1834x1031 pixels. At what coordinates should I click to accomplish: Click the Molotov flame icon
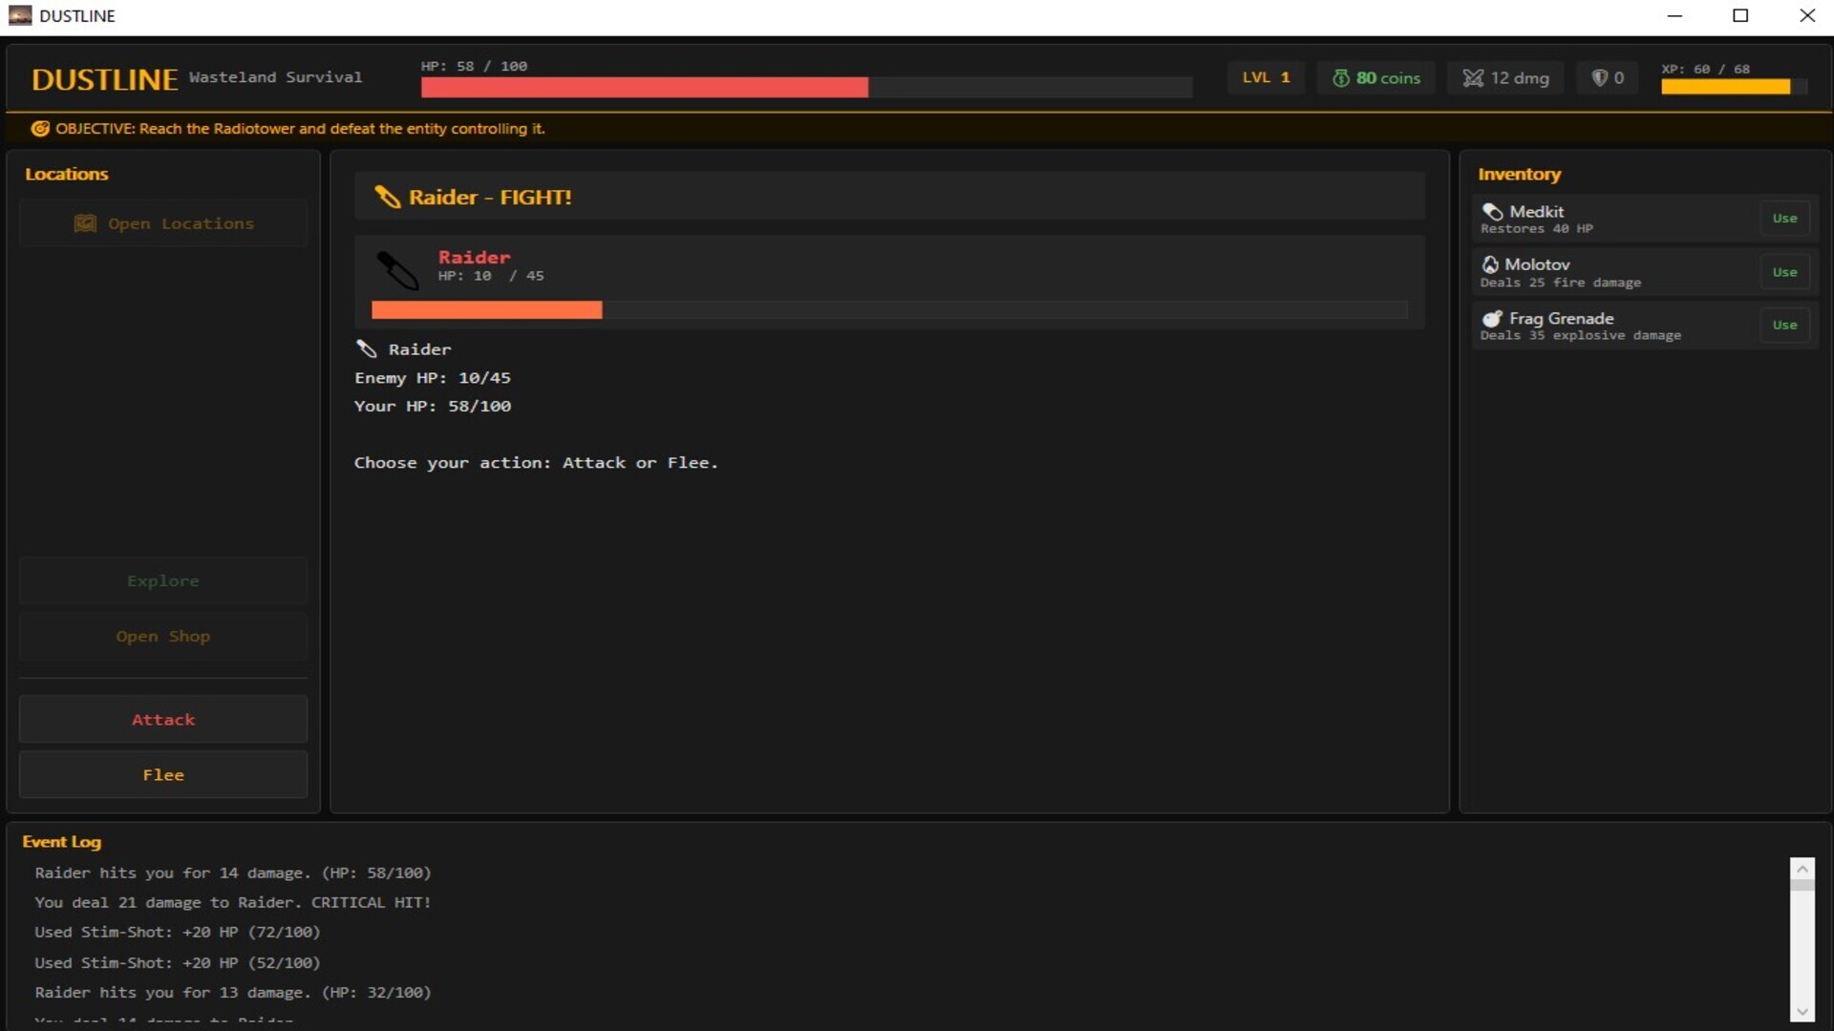(1489, 264)
